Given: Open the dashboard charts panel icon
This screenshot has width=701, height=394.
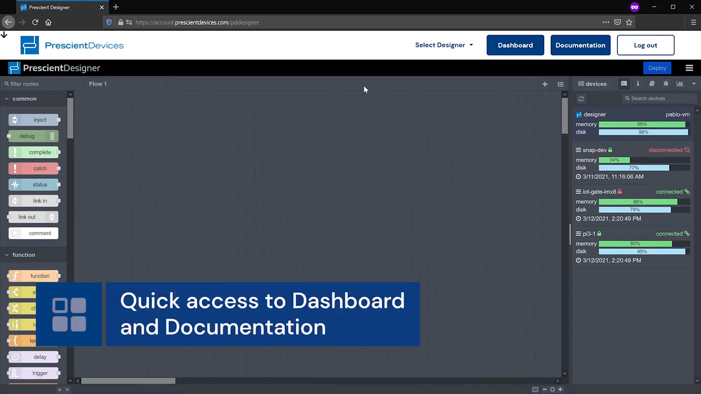Looking at the screenshot, I should tap(680, 84).
